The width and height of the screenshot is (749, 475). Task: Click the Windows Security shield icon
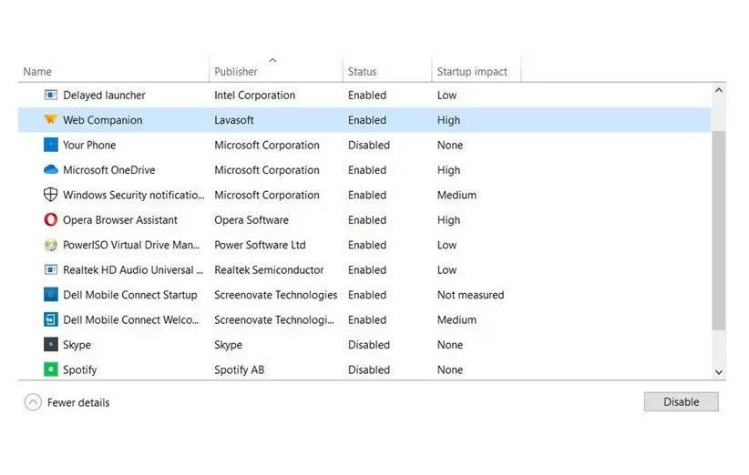[x=51, y=195]
